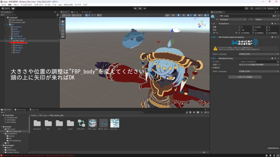Image resolution: width=280 pixels, height=157 pixels.
Task: Toggle hidden packages count icon
Action: [207, 112]
